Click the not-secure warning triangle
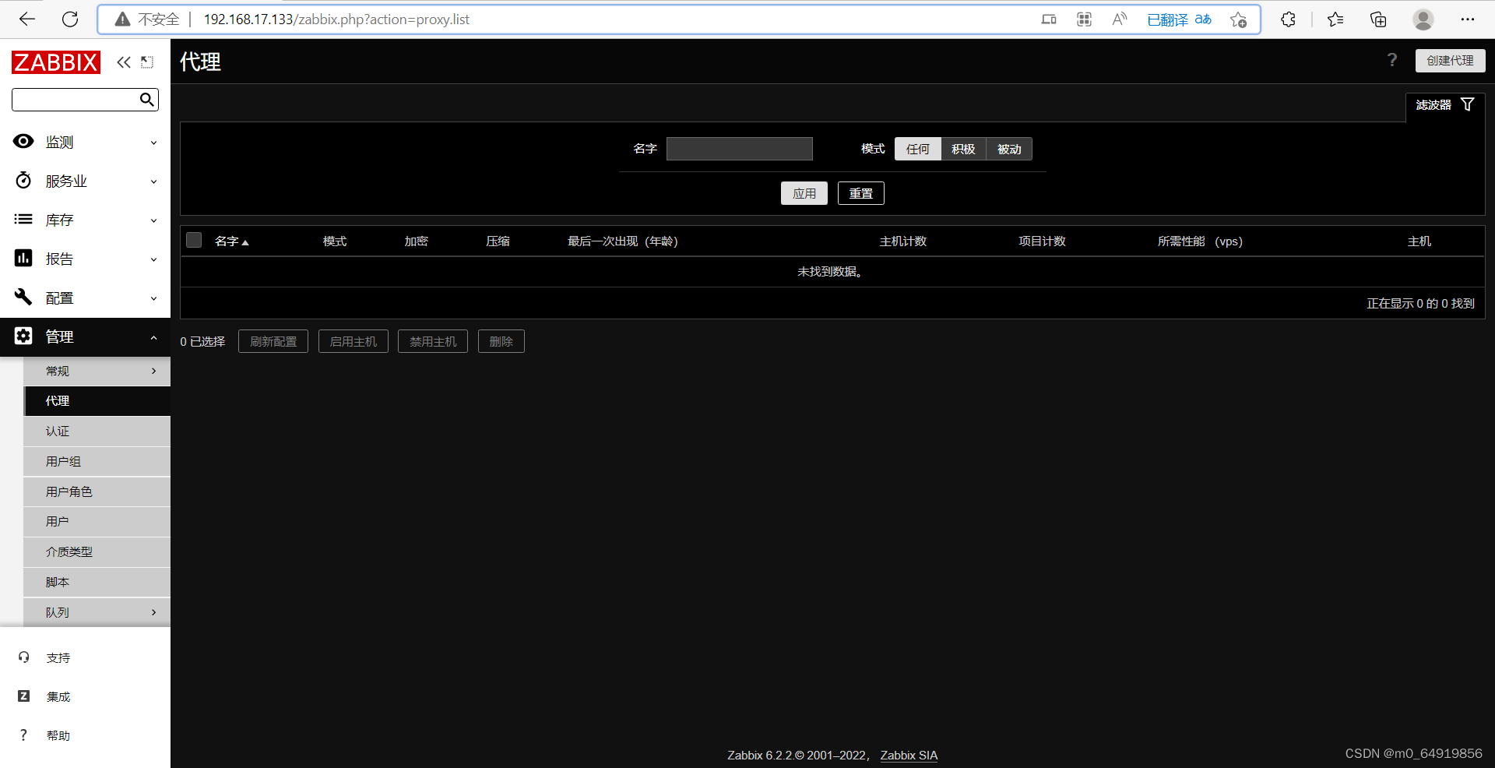 [x=122, y=19]
